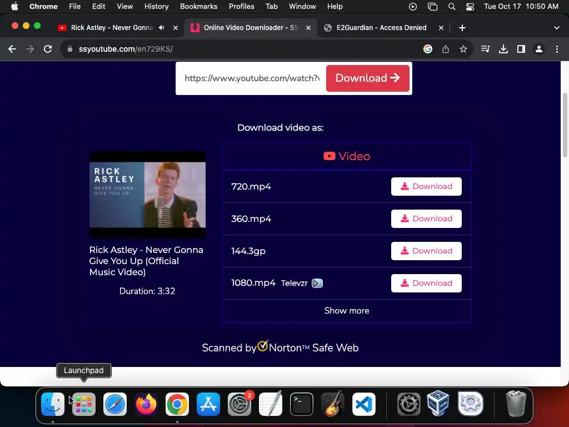Open System Preferences with badge in Dock
The height and width of the screenshot is (427, 569).
(x=239, y=404)
